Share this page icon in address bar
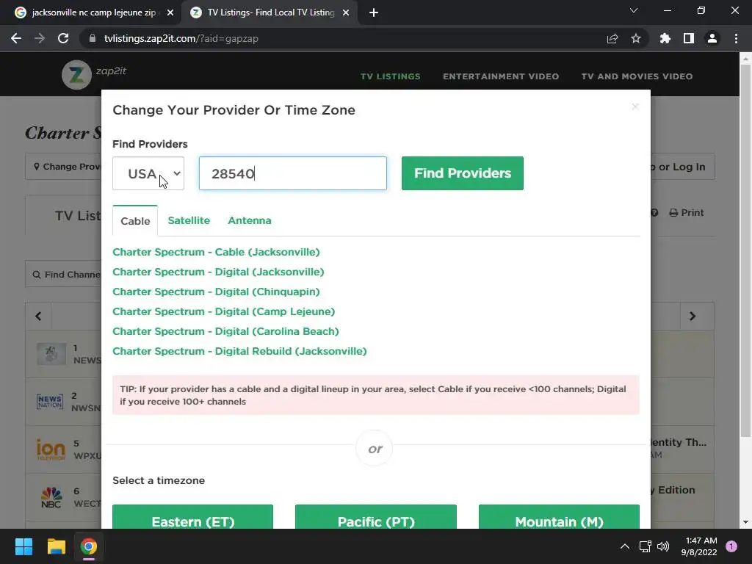This screenshot has height=564, width=752. [612, 38]
